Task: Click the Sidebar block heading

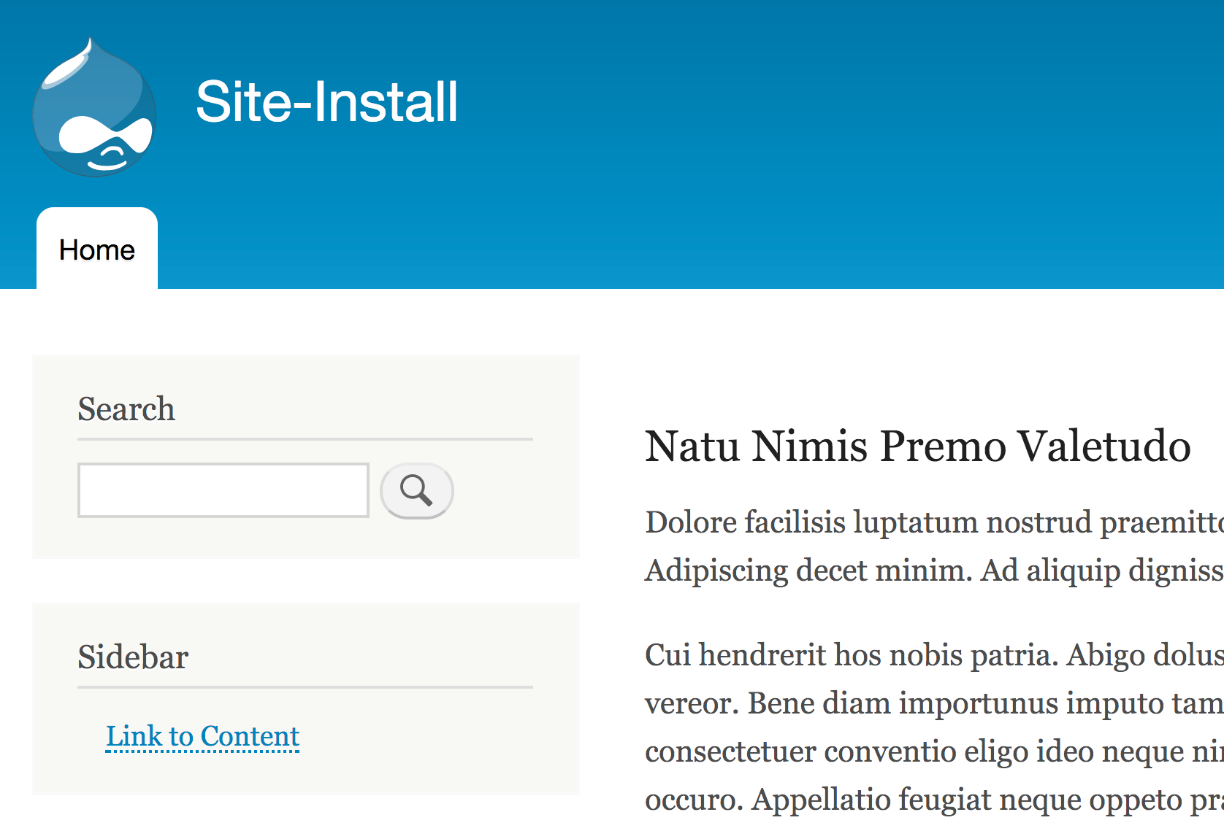Action: click(x=133, y=657)
